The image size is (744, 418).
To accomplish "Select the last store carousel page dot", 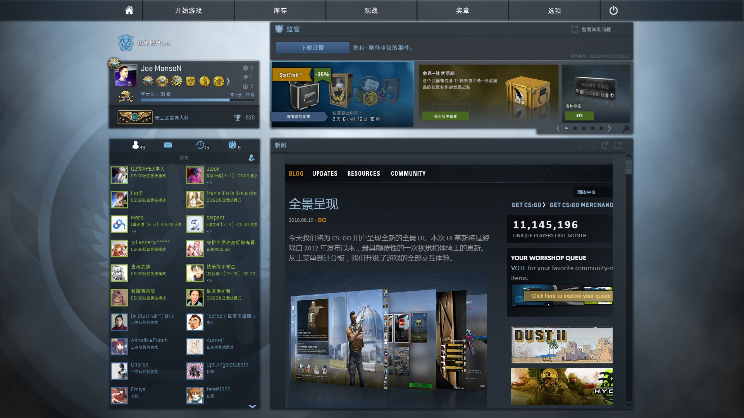I will (601, 128).
